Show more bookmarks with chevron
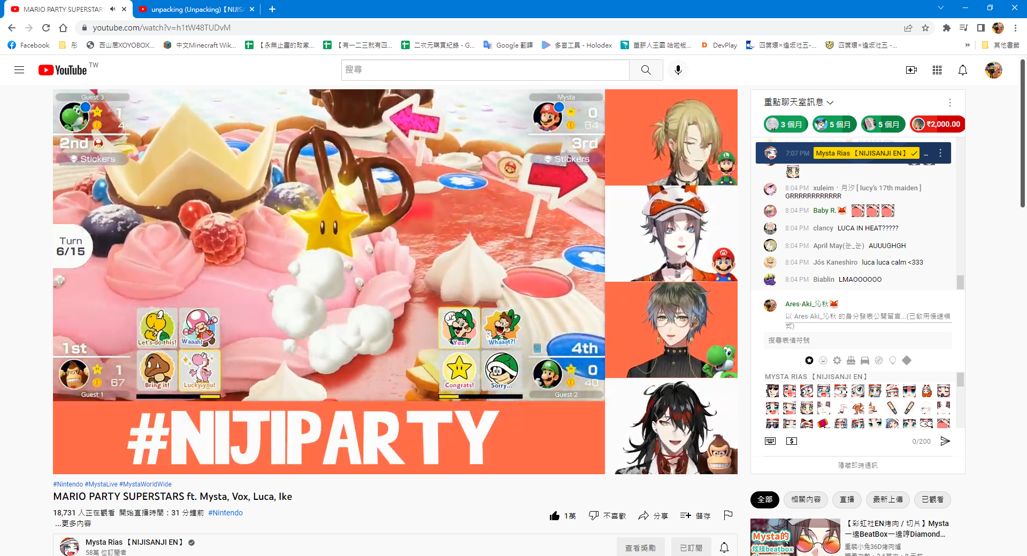Viewport: 1027px width, 556px height. pos(967,45)
